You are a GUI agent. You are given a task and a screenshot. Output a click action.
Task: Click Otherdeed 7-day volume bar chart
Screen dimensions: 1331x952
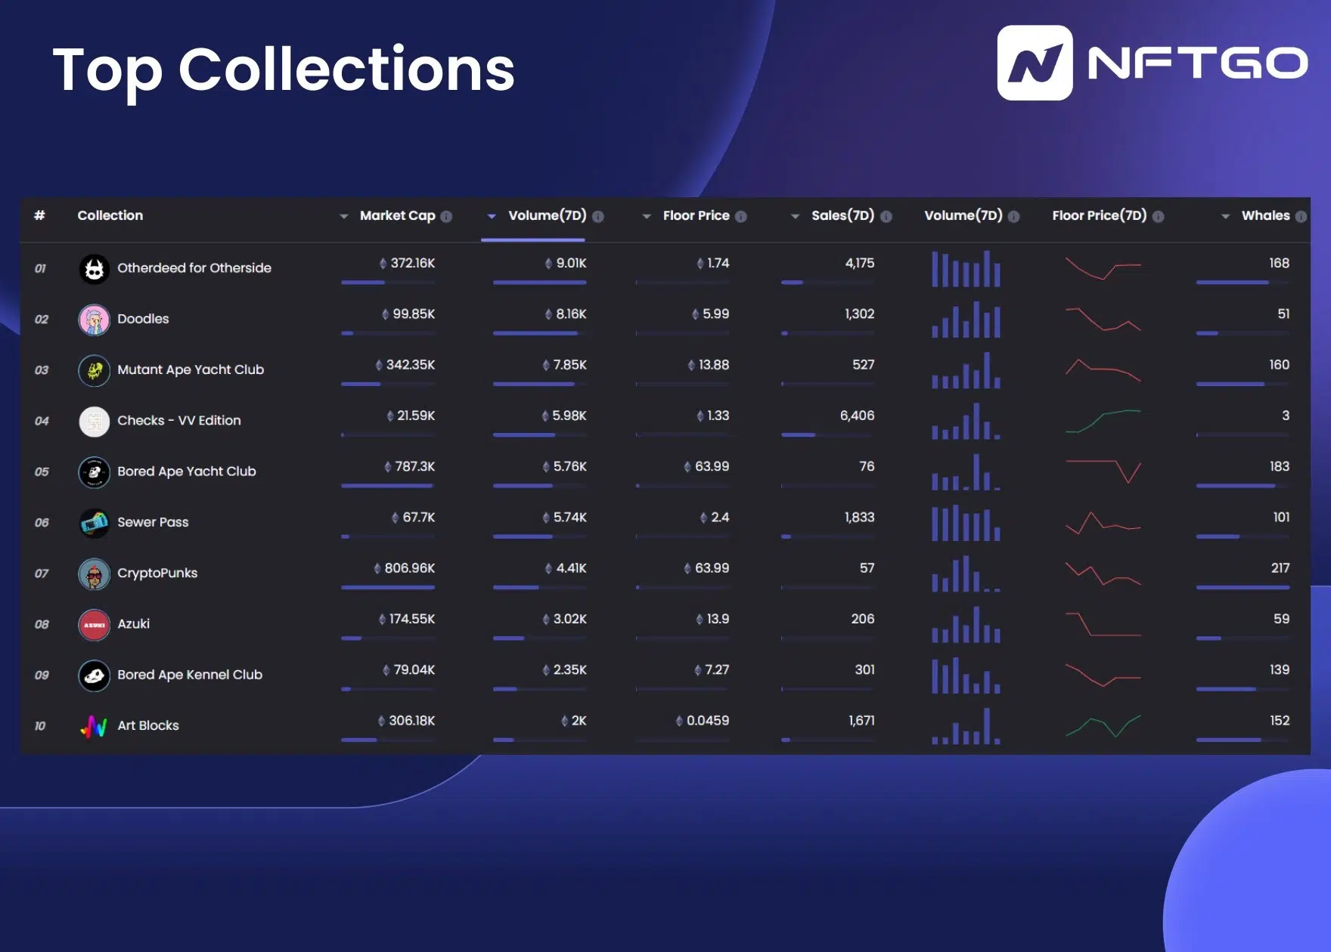point(966,268)
